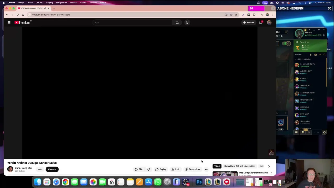Open Photoshop from the dock
Screen dimensions: 334x188
[199, 182]
